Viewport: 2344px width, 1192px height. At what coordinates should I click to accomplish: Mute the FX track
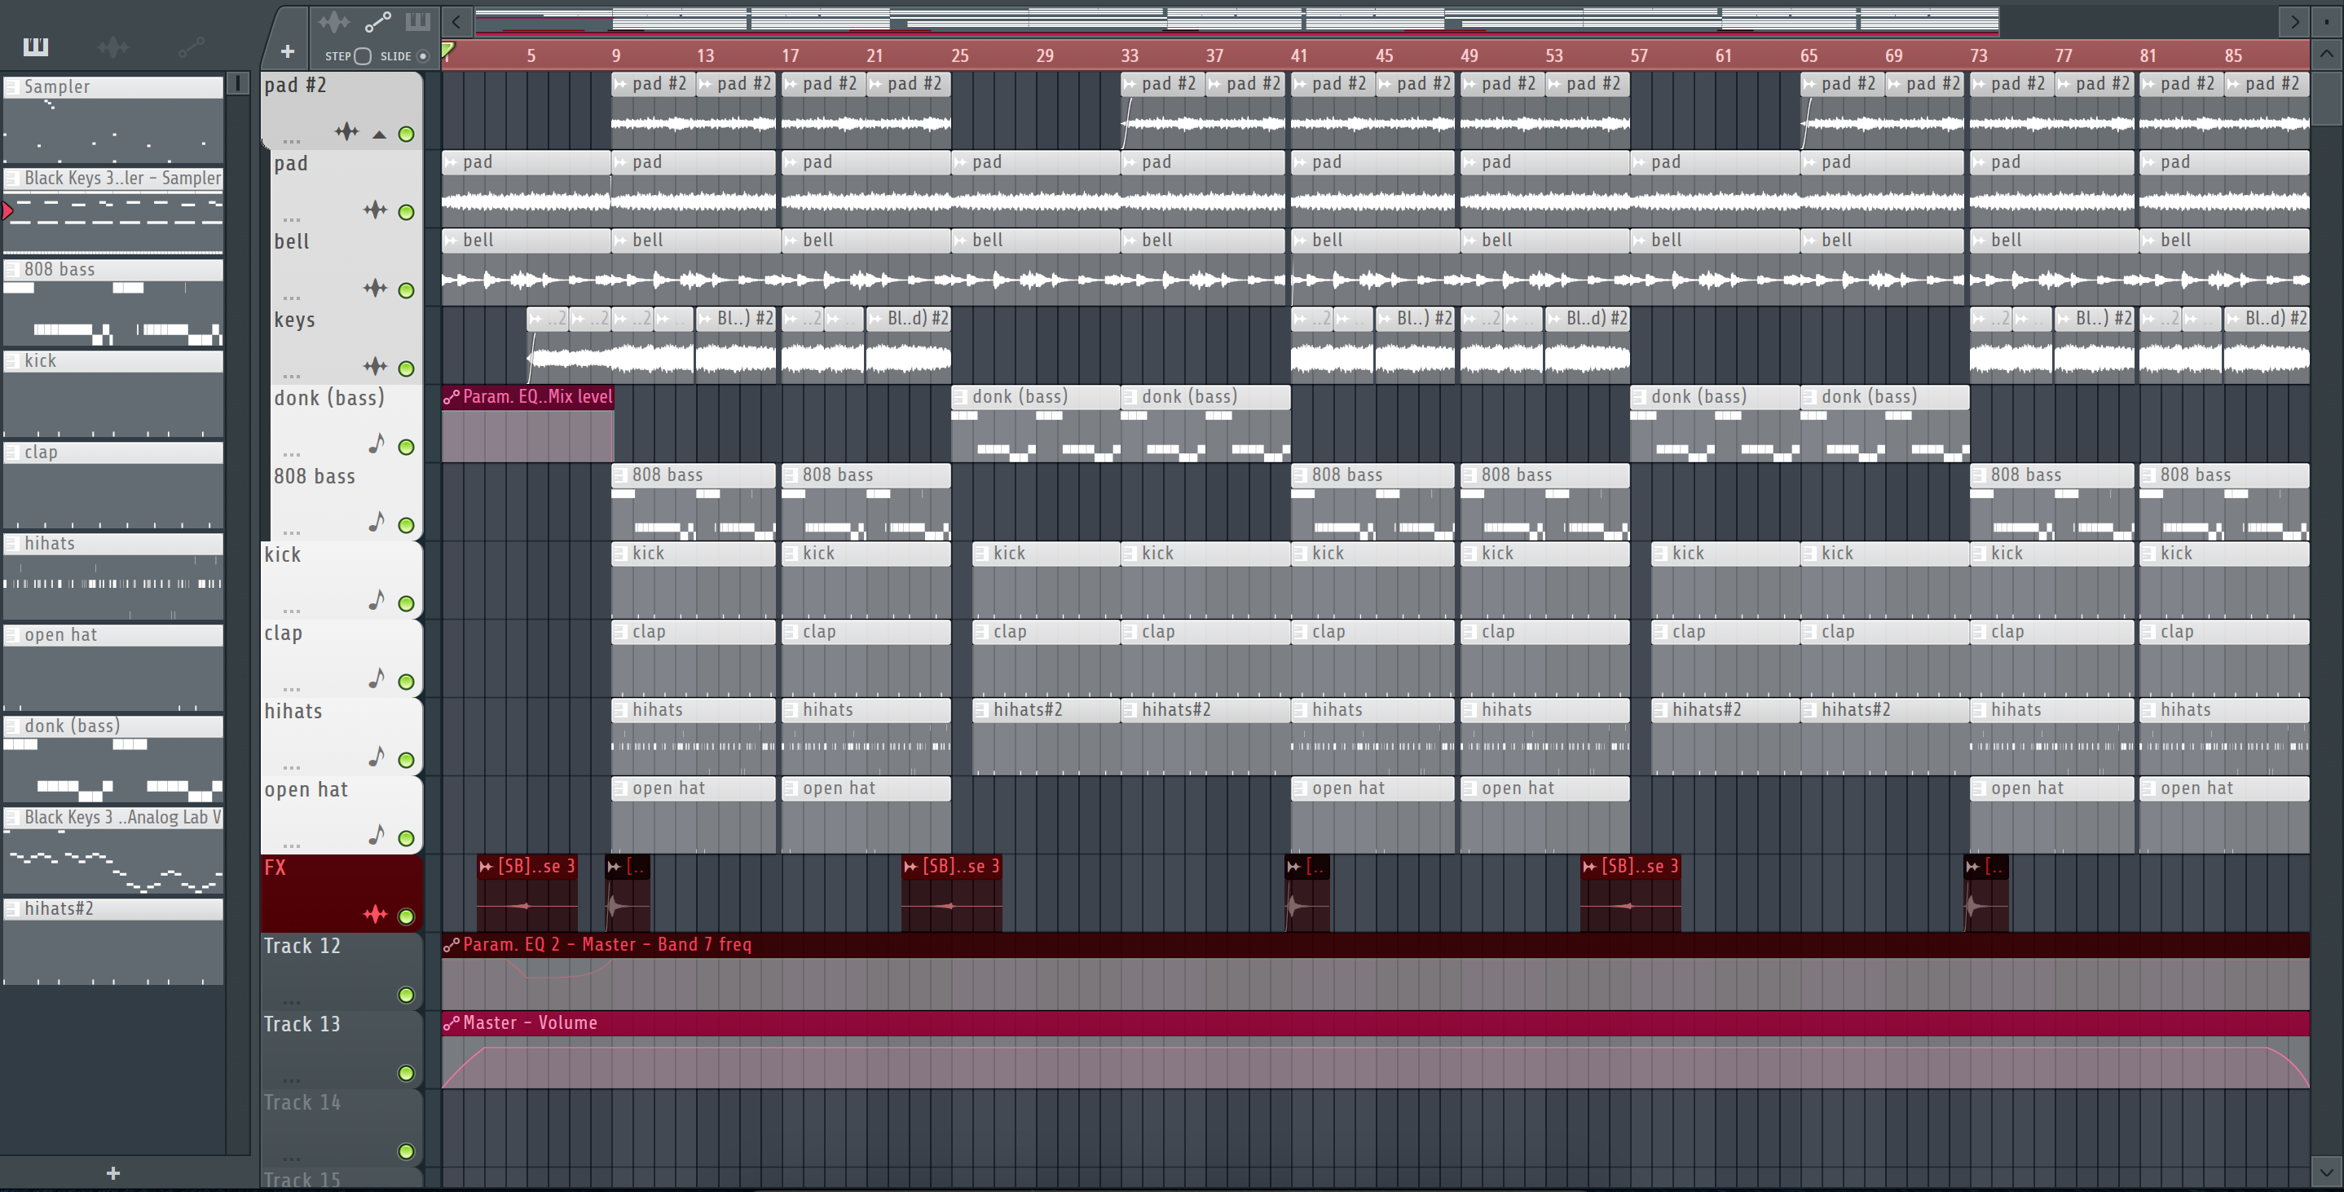[407, 918]
